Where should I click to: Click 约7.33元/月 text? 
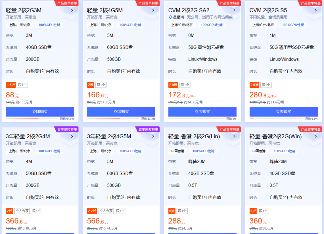pyautogui.click(x=24, y=102)
